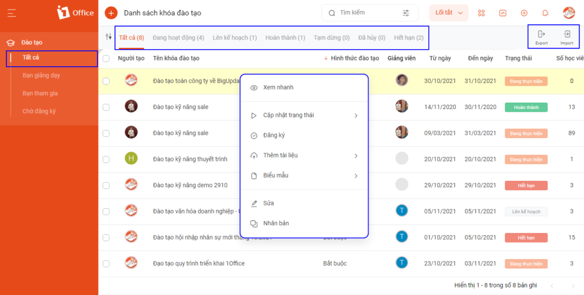Select Nhân bản from context menu
The image size is (584, 295).
pos(304,224)
